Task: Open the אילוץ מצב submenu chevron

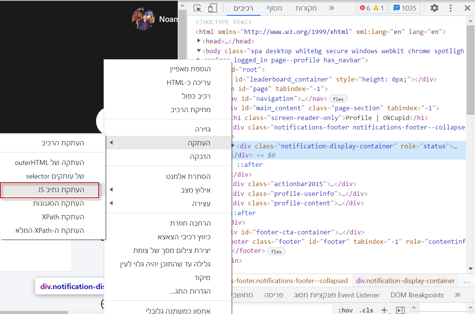Action: pos(111,190)
